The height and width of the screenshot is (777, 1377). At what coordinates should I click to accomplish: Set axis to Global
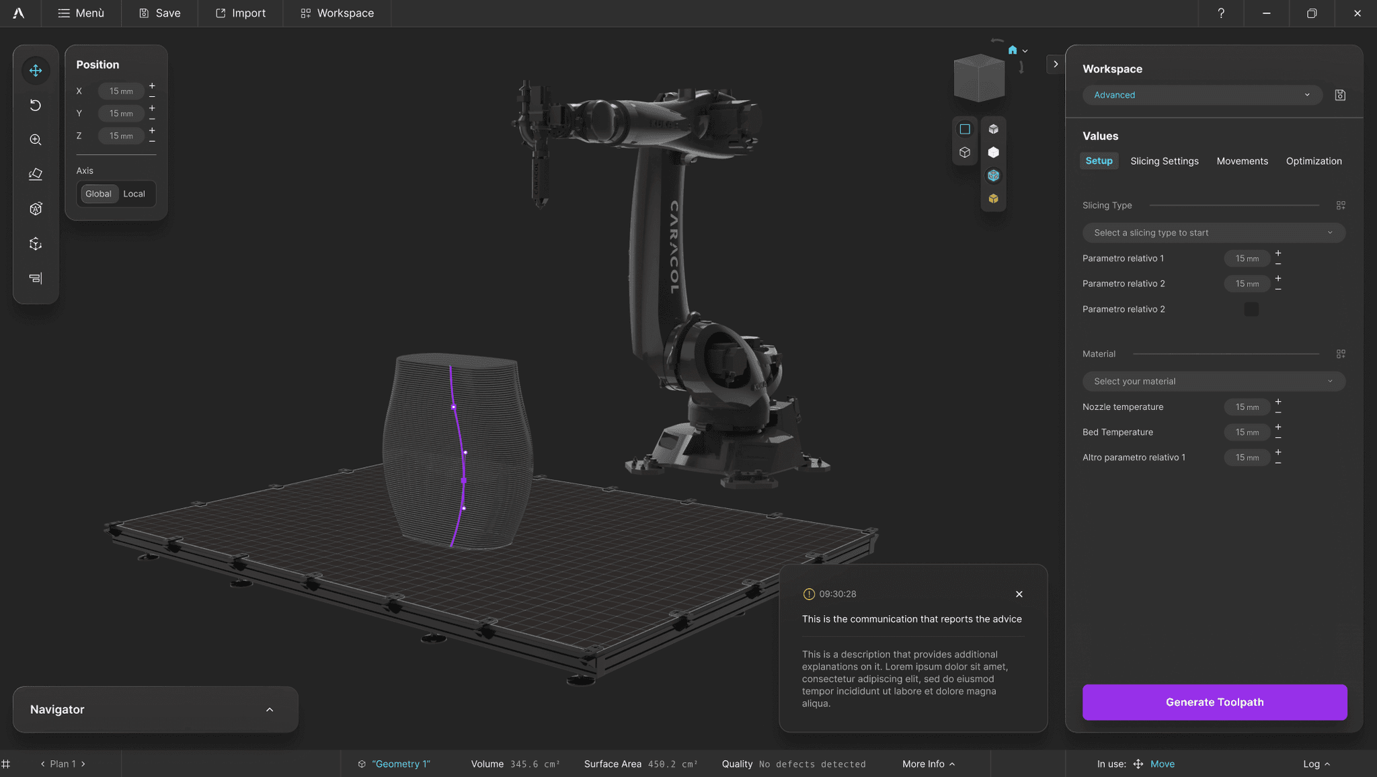98,194
